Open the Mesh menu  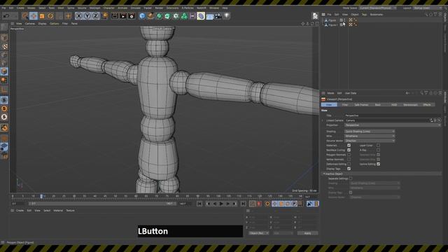click(x=61, y=8)
